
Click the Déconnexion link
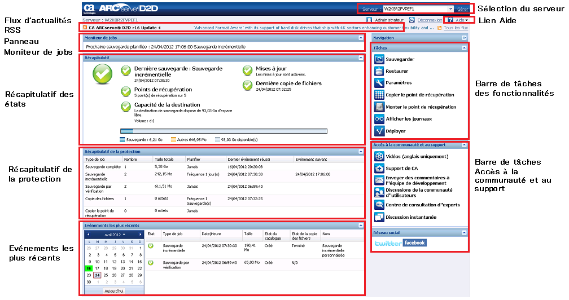coord(430,20)
